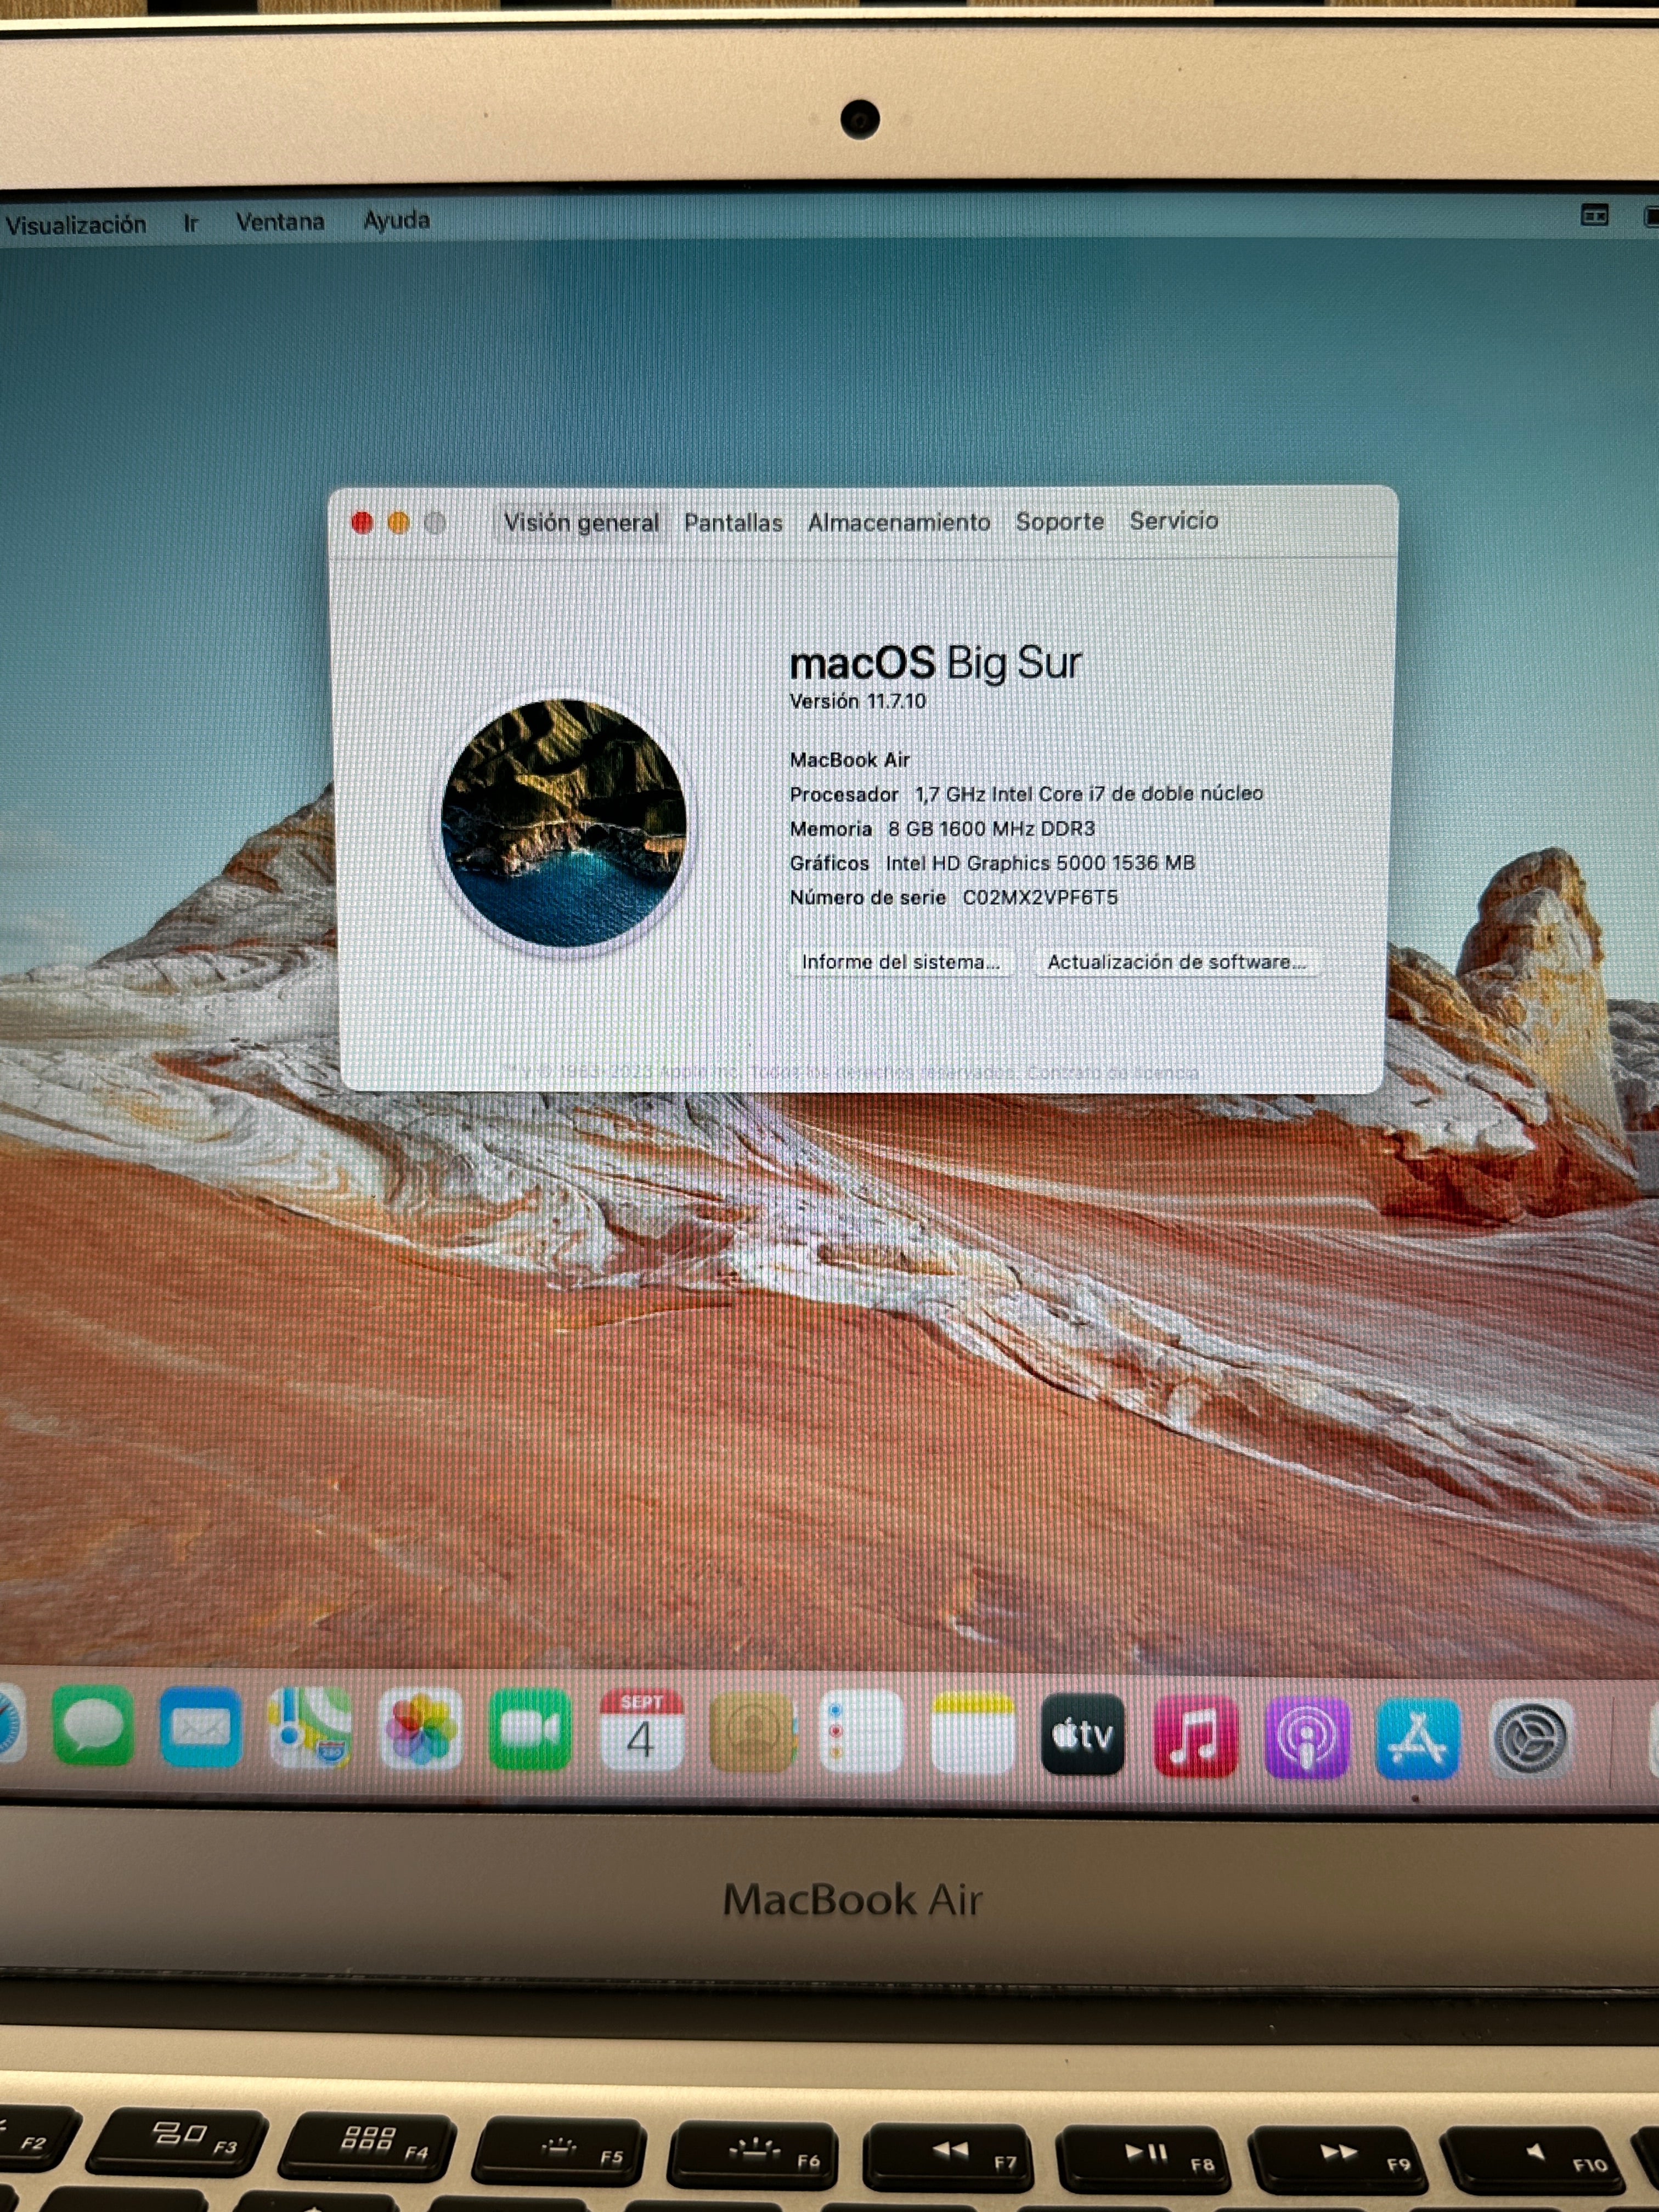
Task: Click the macOS Big Sur logo image
Action: pos(564,822)
